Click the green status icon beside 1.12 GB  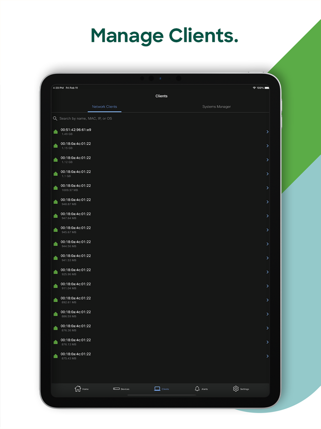point(55,160)
